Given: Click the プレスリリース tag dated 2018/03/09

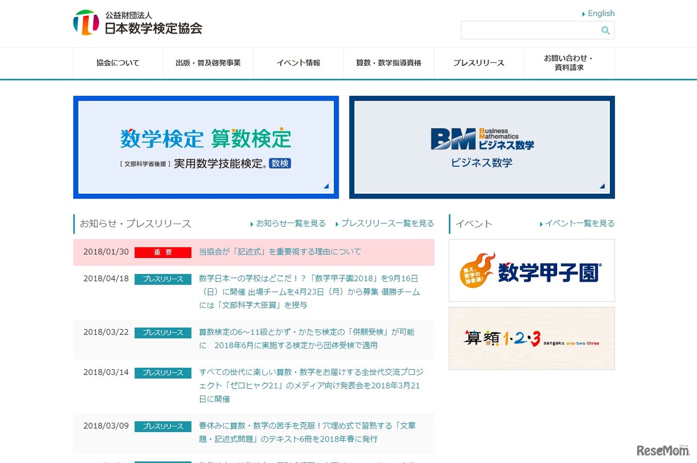Looking at the screenshot, I should [163, 427].
